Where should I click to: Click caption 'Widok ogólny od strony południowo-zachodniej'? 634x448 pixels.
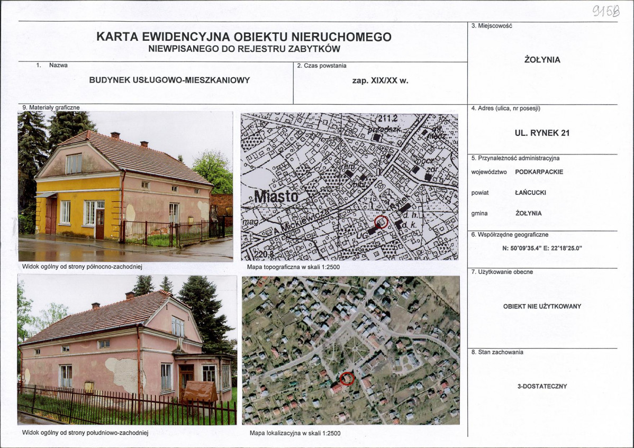pyautogui.click(x=85, y=433)
